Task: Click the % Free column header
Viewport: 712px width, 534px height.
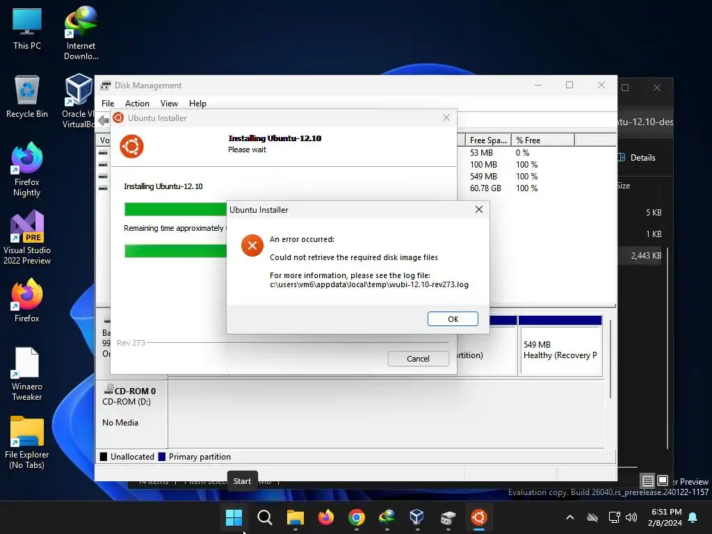Action: (543, 140)
